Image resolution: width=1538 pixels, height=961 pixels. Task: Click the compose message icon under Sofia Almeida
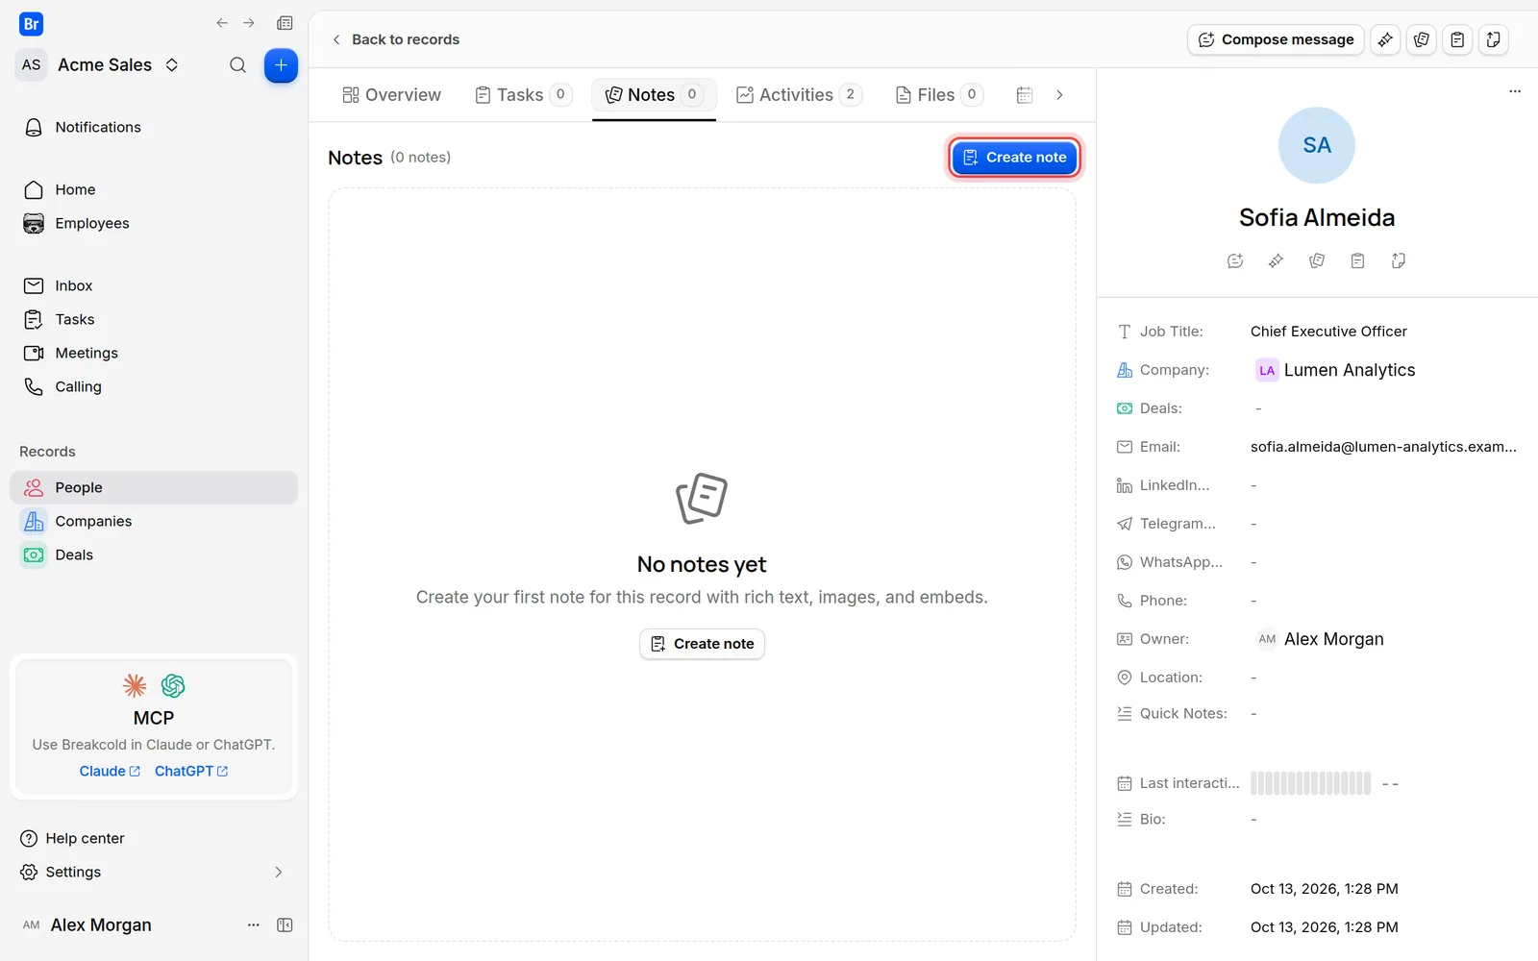[1235, 260]
